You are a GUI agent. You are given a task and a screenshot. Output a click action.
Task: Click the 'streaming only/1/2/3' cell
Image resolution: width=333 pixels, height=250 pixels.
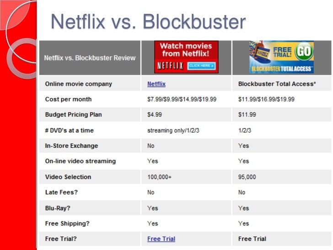pos(173,130)
